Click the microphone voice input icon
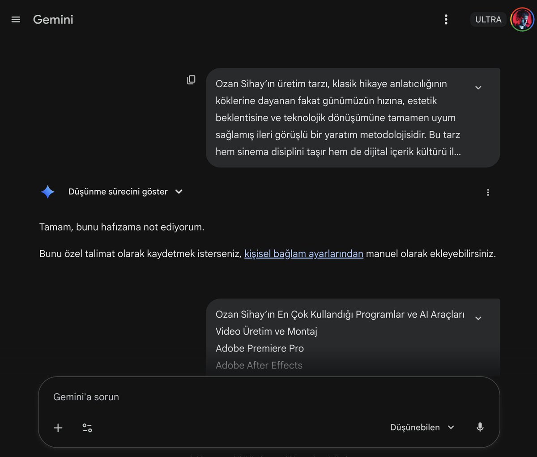This screenshot has height=457, width=537. [x=480, y=428]
